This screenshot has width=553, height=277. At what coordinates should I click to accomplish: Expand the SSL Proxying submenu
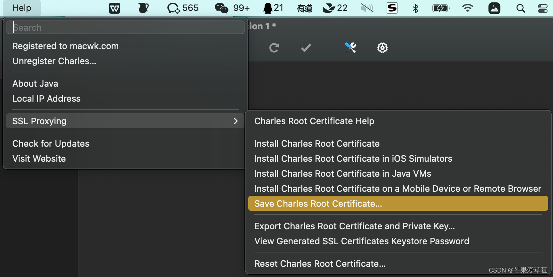click(x=125, y=121)
